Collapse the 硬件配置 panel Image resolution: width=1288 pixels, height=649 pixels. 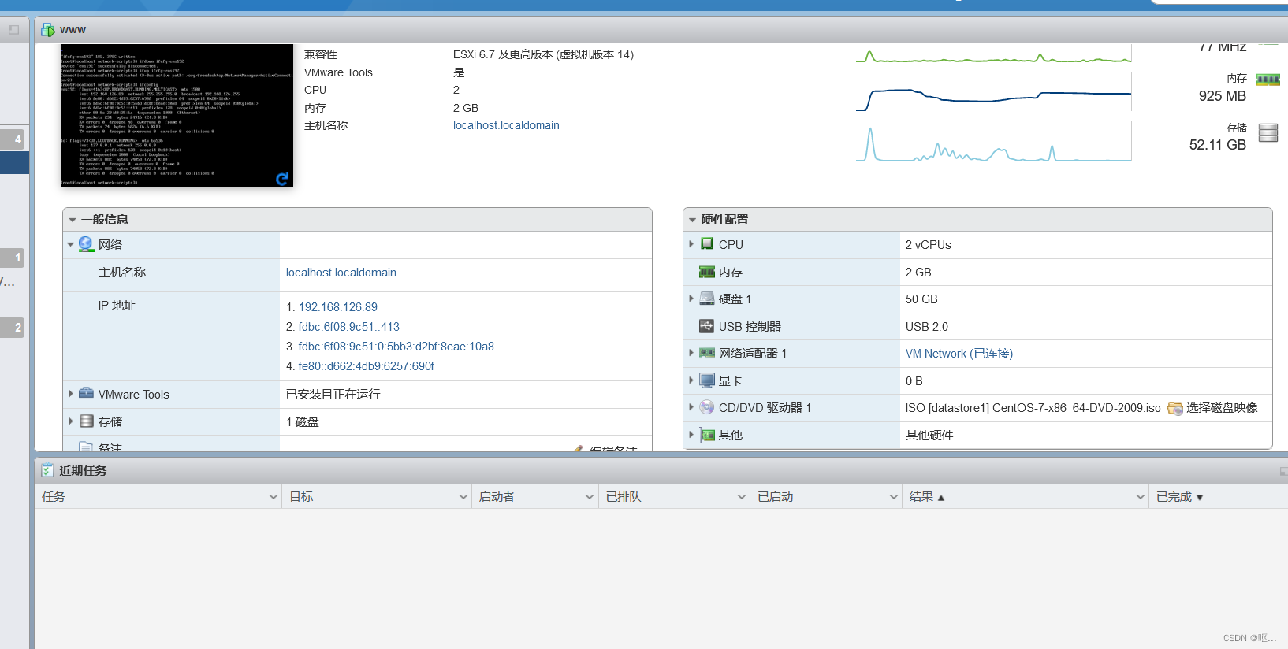(693, 220)
